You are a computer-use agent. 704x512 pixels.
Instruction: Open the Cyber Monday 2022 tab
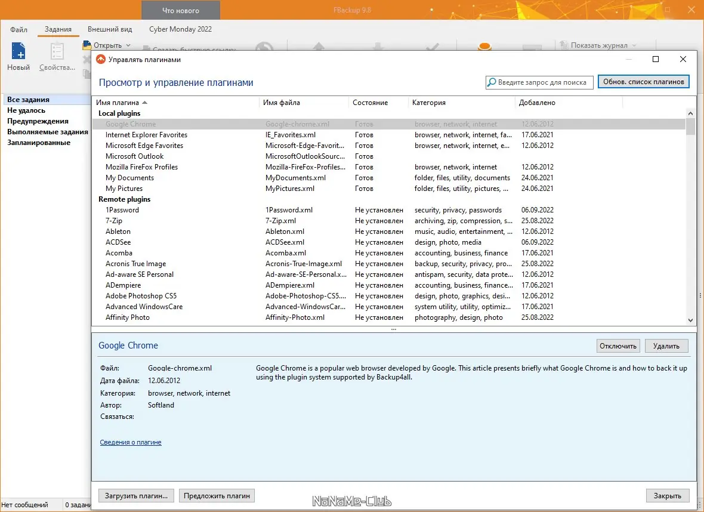[181, 29]
